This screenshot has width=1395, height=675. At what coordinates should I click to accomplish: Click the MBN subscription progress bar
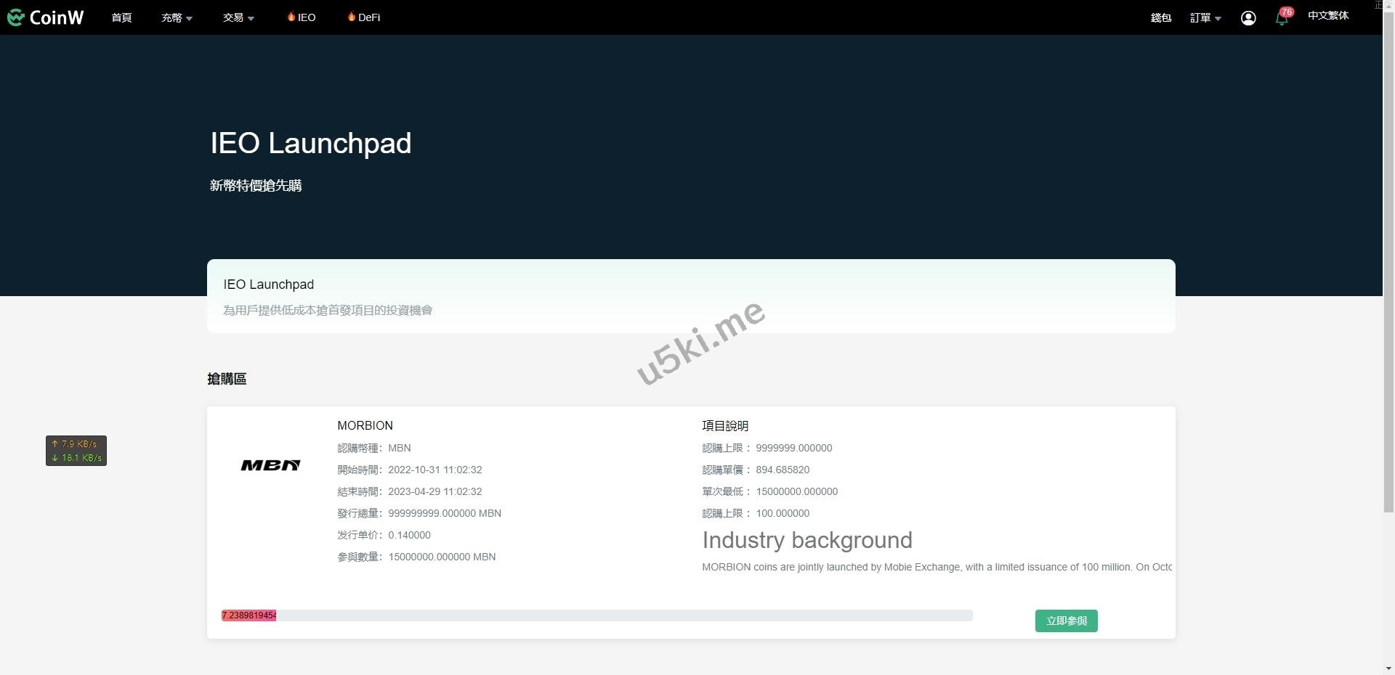[596, 615]
